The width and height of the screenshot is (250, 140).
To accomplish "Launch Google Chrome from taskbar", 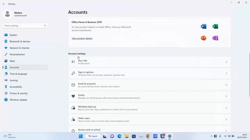I will (148, 136).
